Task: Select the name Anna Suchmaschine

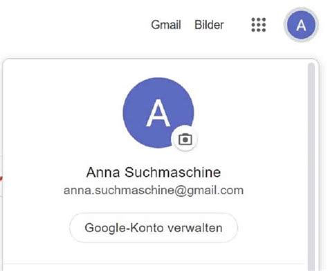Action: (x=154, y=172)
